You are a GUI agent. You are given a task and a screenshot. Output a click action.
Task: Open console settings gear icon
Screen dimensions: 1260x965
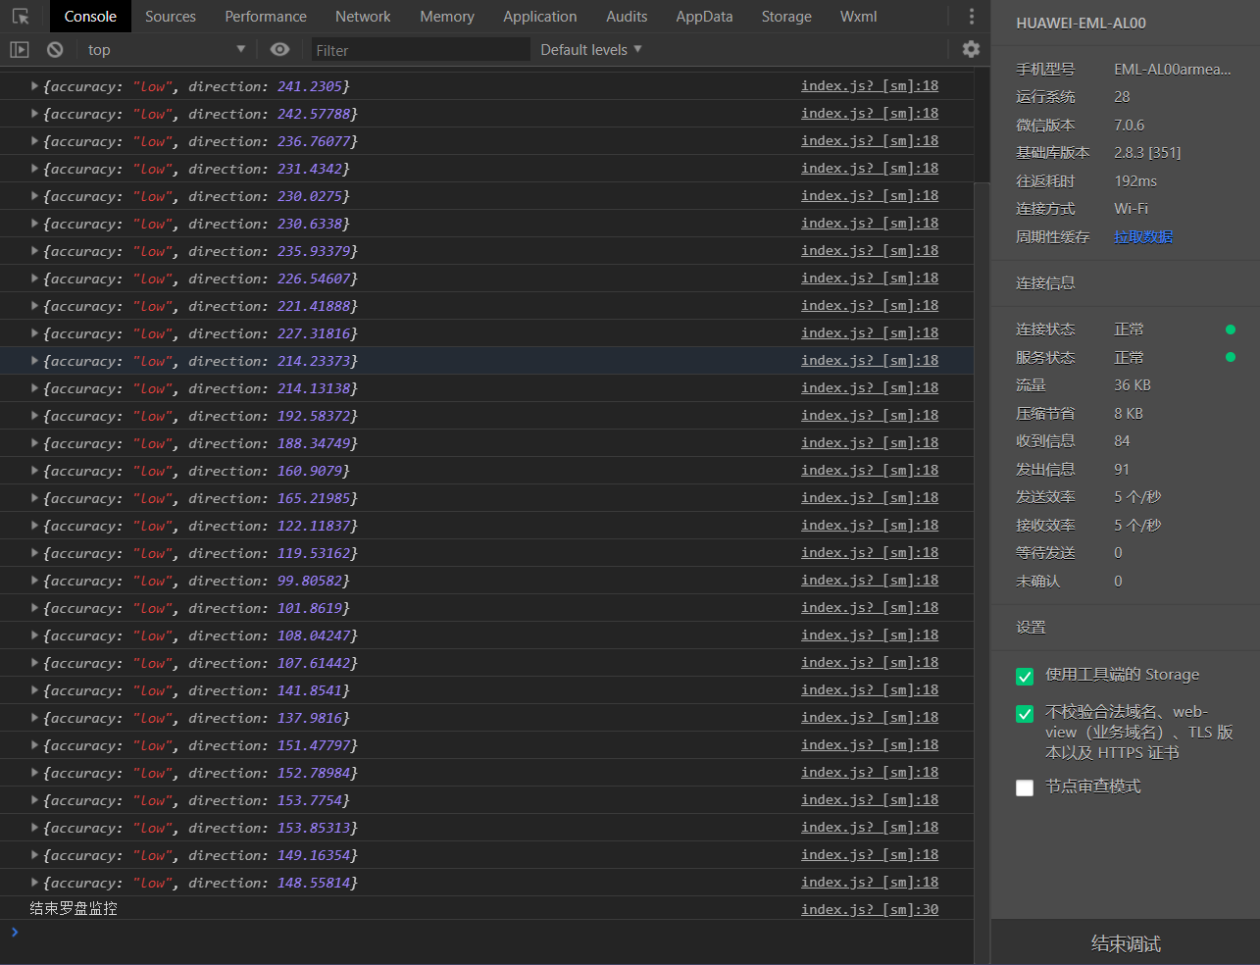click(x=971, y=49)
